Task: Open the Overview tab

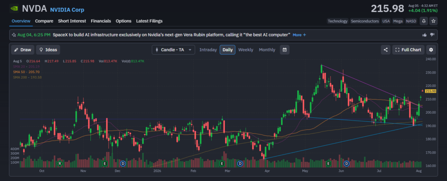Action: (21, 21)
